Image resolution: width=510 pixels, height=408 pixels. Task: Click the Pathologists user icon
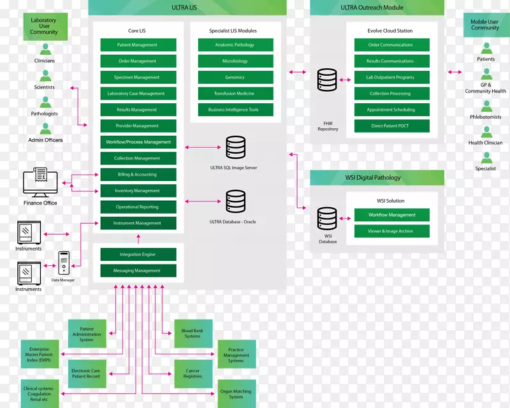45,102
